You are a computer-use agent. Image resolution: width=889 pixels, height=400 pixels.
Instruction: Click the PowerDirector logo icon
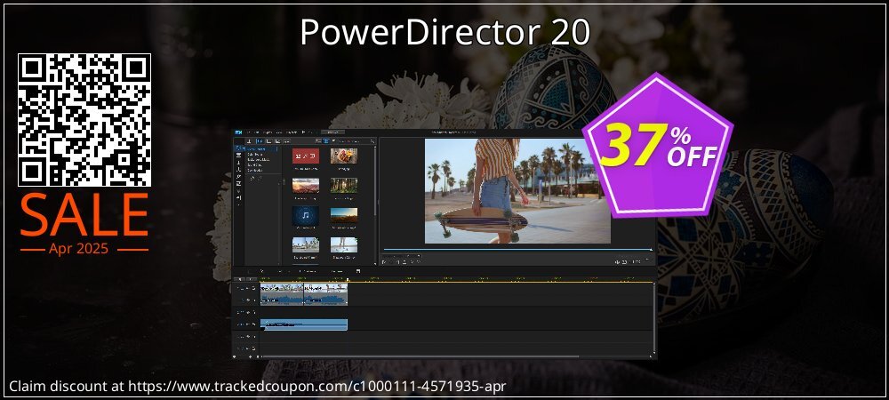pyautogui.click(x=238, y=132)
